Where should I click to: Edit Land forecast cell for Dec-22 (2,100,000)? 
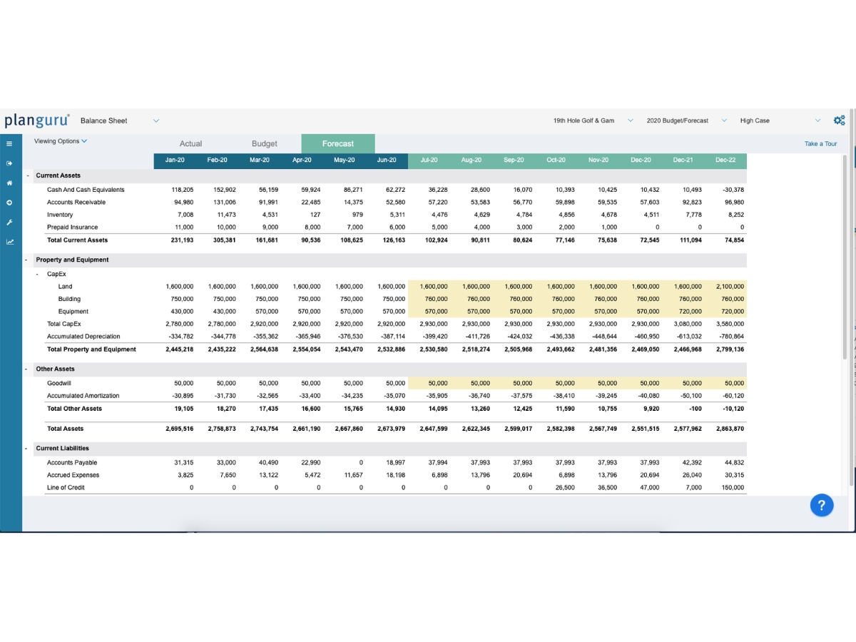[725, 286]
